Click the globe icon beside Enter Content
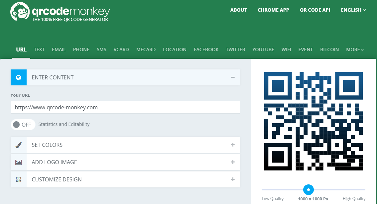377x204 pixels. click(x=19, y=77)
